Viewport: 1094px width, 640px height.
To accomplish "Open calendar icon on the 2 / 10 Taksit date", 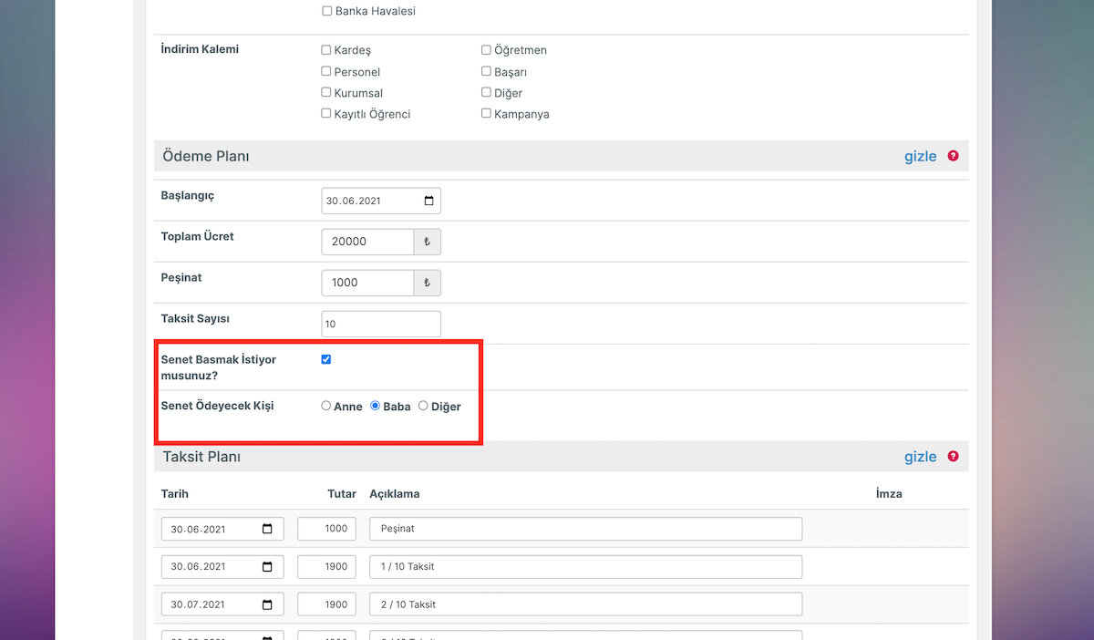I will click(267, 604).
